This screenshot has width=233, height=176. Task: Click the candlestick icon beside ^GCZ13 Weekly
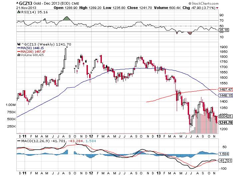coord(19,44)
